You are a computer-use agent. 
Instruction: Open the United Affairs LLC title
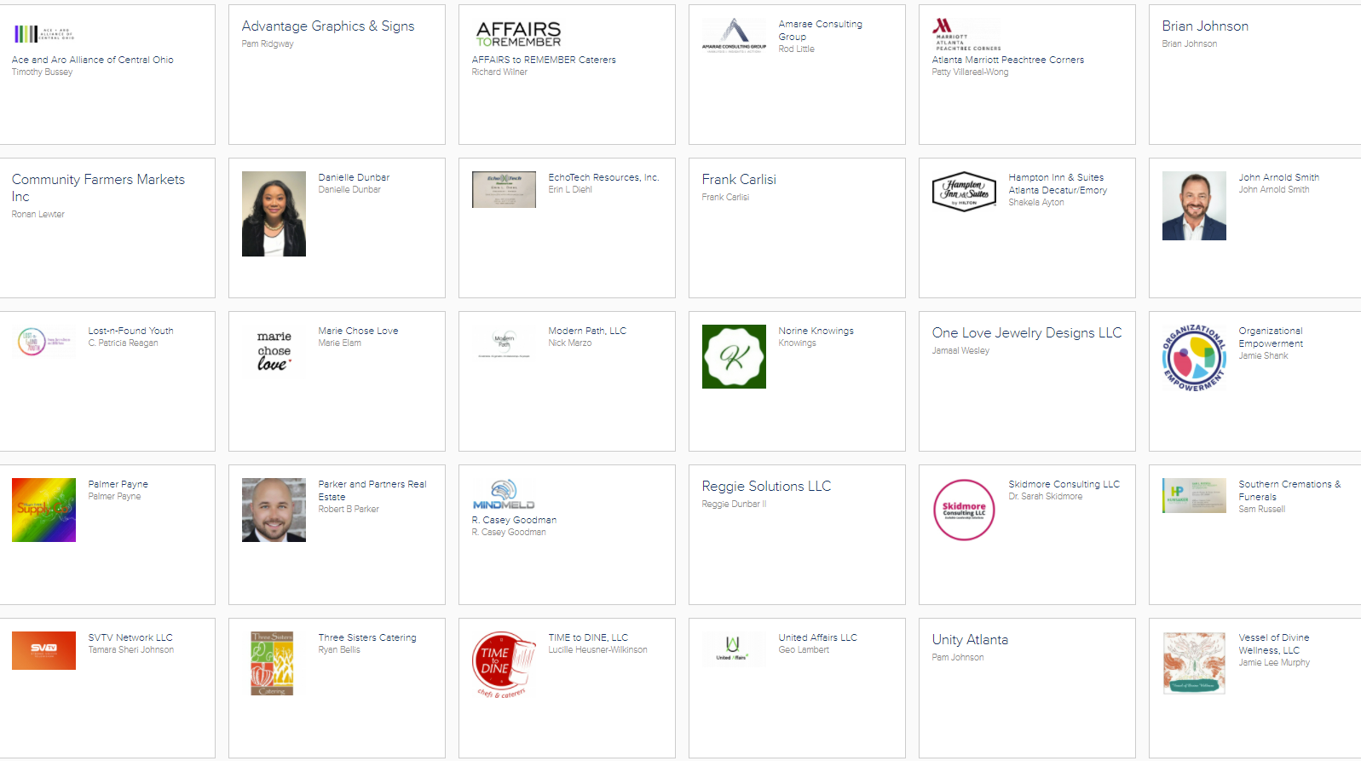point(817,637)
